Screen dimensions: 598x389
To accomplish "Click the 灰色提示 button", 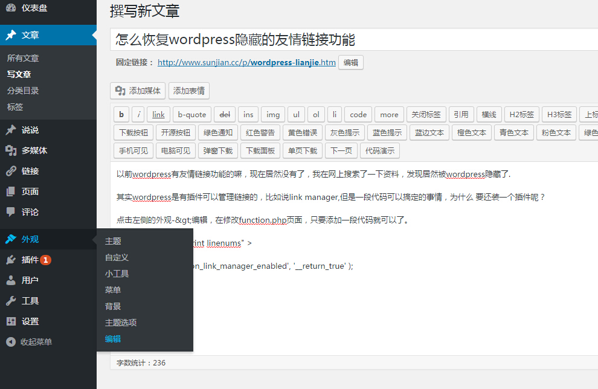I will tap(345, 132).
